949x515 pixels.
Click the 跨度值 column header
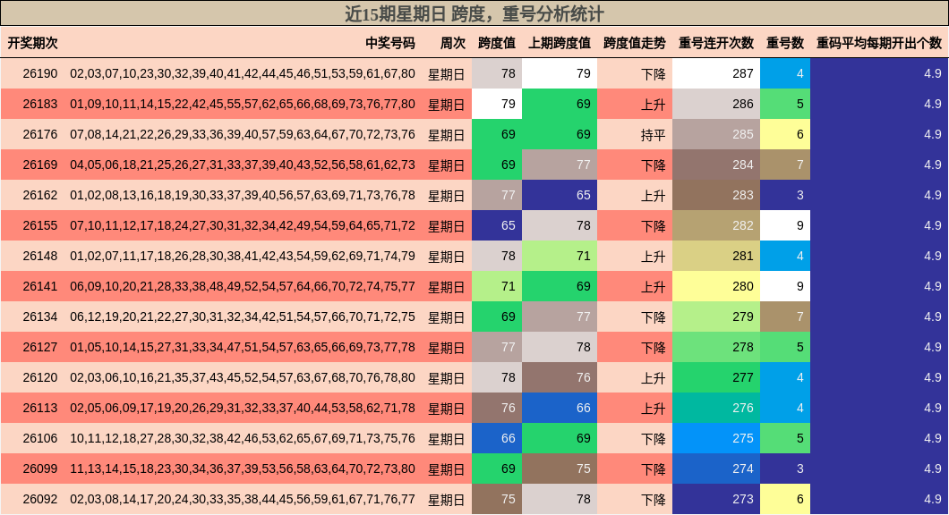(497, 43)
